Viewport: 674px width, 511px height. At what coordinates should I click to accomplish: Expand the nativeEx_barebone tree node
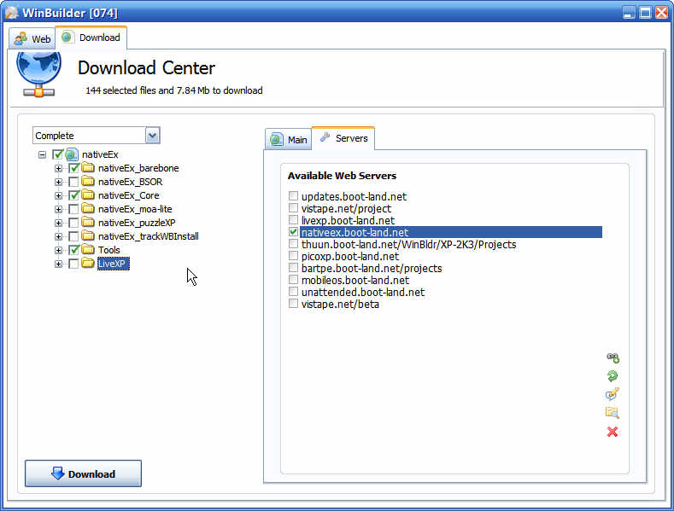pyautogui.click(x=58, y=168)
